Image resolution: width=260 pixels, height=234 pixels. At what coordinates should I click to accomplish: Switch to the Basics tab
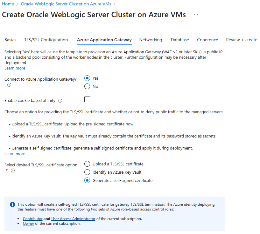click(10, 40)
